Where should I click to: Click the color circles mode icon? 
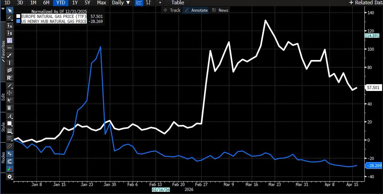[x=10, y=169]
